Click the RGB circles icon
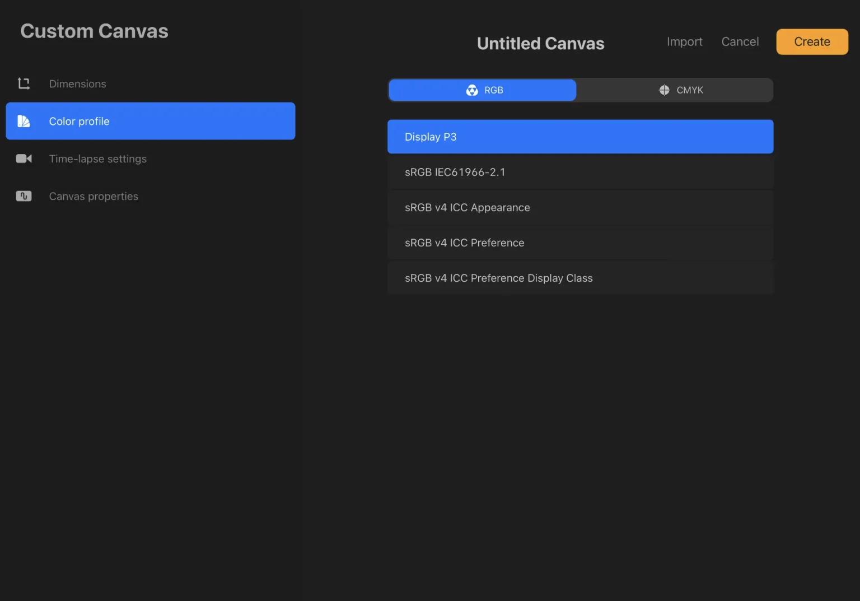The height and width of the screenshot is (601, 860). 472,90
